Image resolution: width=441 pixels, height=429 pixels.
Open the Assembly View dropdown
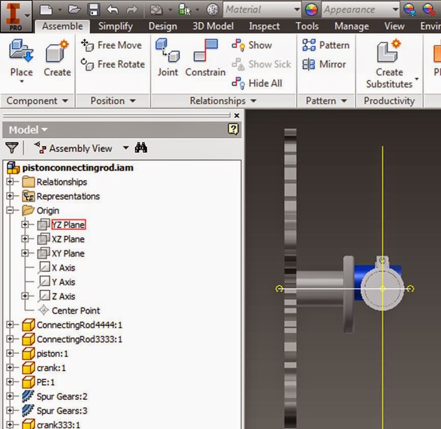[x=125, y=148]
